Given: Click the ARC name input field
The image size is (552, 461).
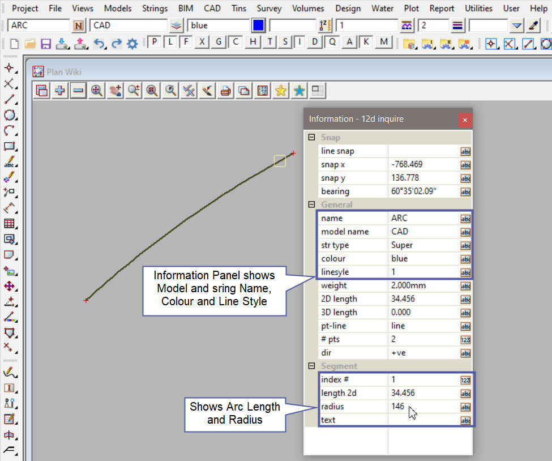Looking at the screenshot, I should point(38,25).
